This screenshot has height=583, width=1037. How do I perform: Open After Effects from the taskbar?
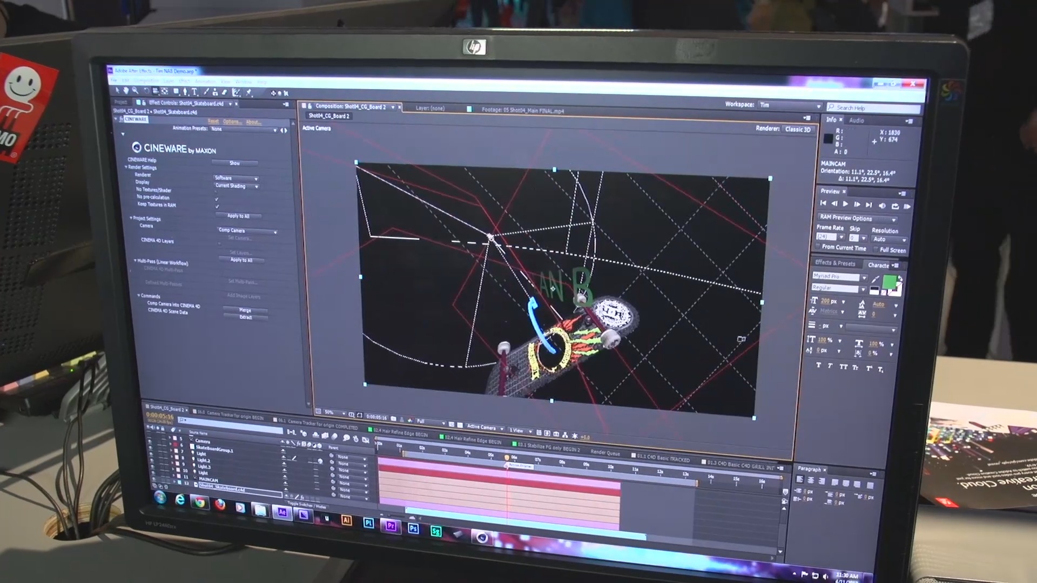click(x=281, y=512)
